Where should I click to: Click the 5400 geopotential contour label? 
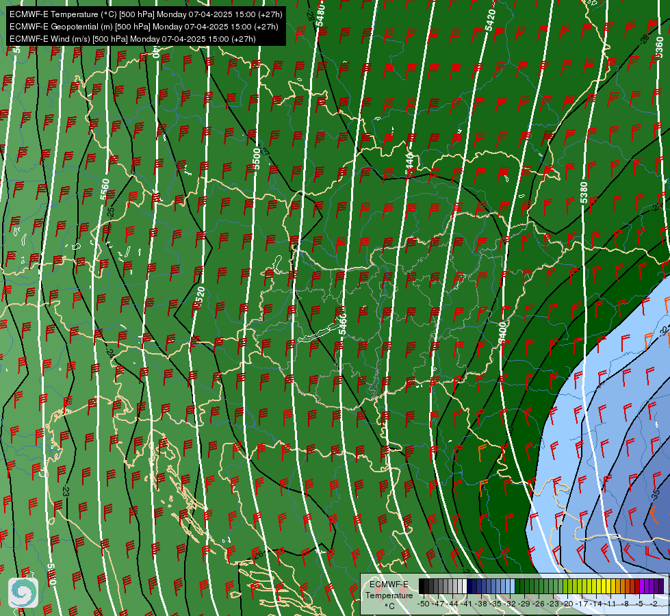(502, 333)
